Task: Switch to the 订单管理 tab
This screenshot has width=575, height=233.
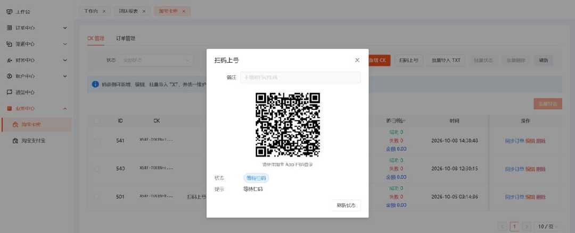Action: pos(126,38)
